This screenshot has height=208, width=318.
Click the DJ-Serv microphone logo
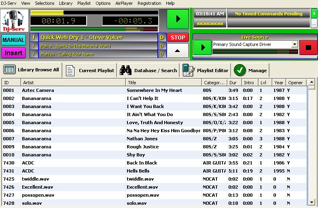(x=14, y=21)
